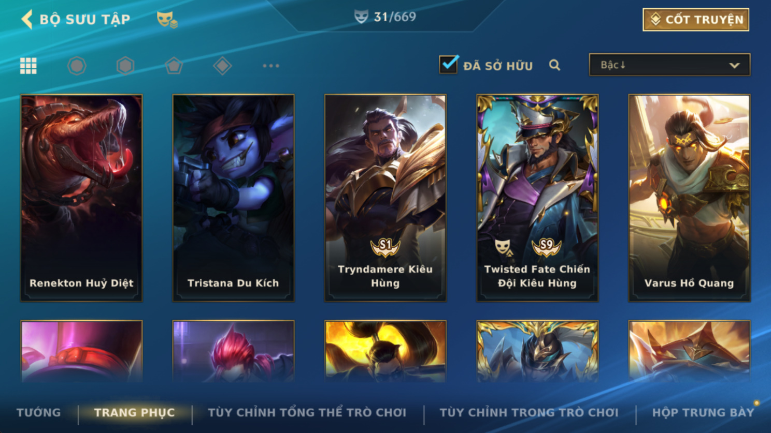
Task: Uncheck the Đã Sở Hữu checkbox
Action: point(448,65)
